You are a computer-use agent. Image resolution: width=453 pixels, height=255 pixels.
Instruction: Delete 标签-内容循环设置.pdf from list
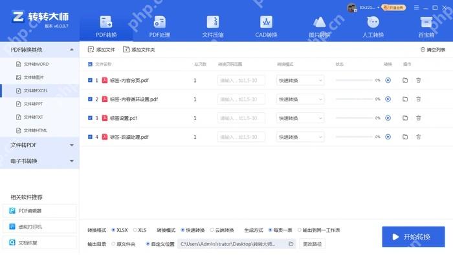pyautogui.click(x=418, y=99)
